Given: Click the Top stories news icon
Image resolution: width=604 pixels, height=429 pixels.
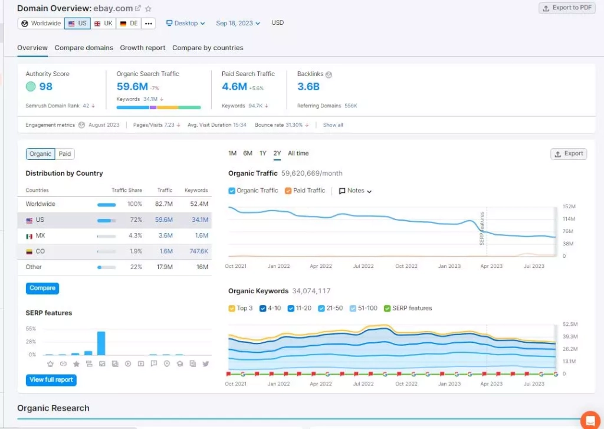Looking at the screenshot, I should point(193,363).
